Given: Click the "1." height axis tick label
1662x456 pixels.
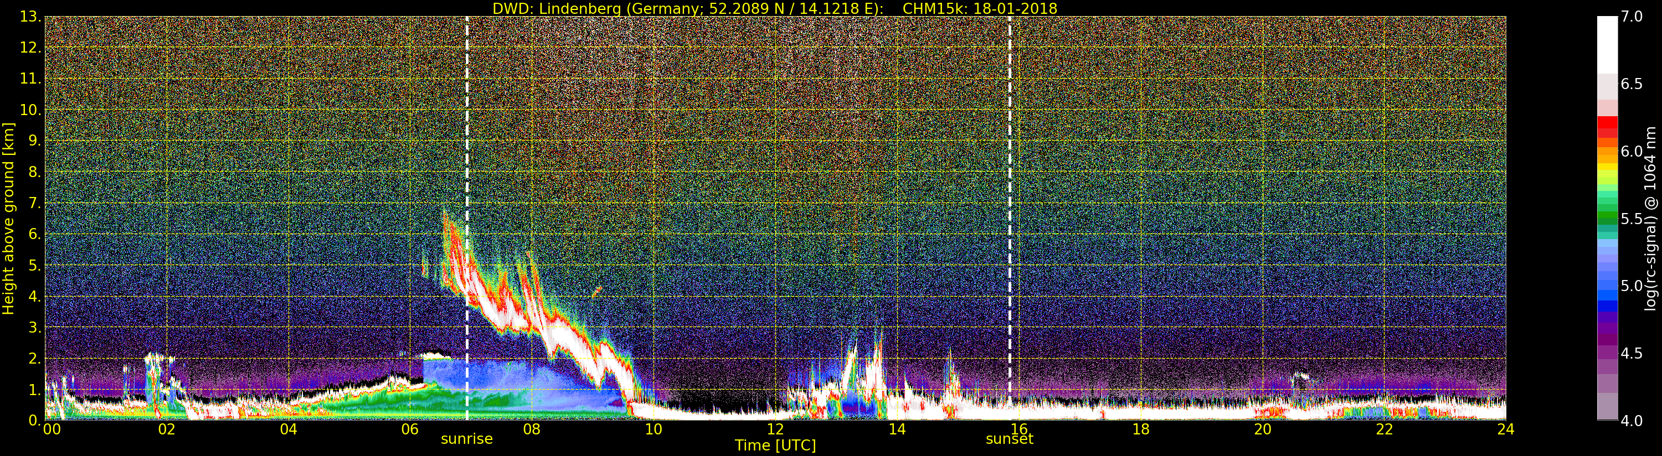Looking at the screenshot, I should tap(35, 389).
